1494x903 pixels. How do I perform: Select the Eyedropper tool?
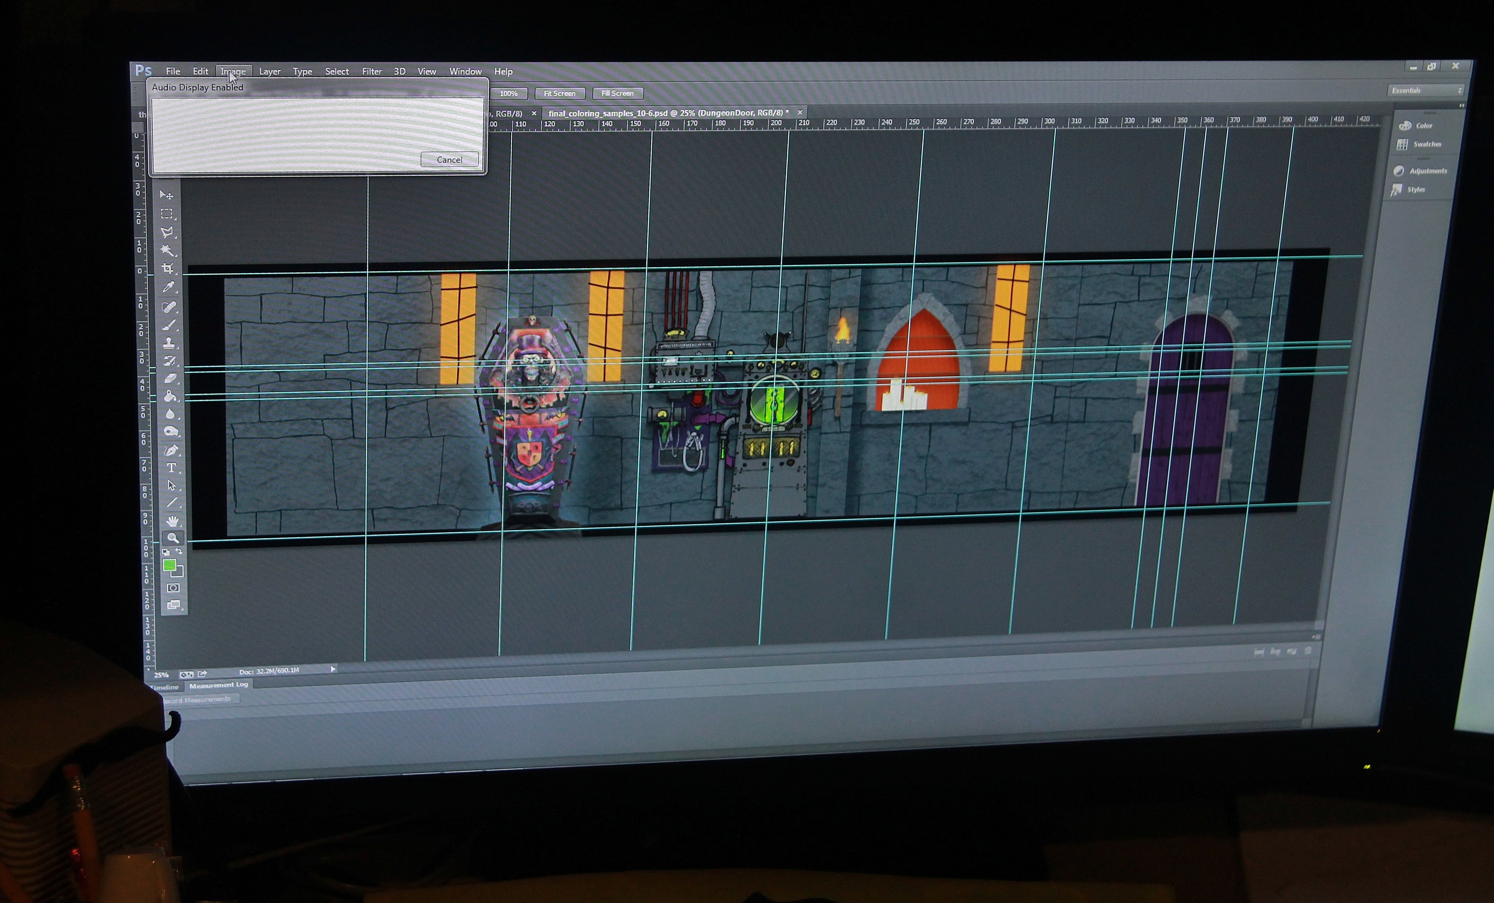[x=169, y=287]
